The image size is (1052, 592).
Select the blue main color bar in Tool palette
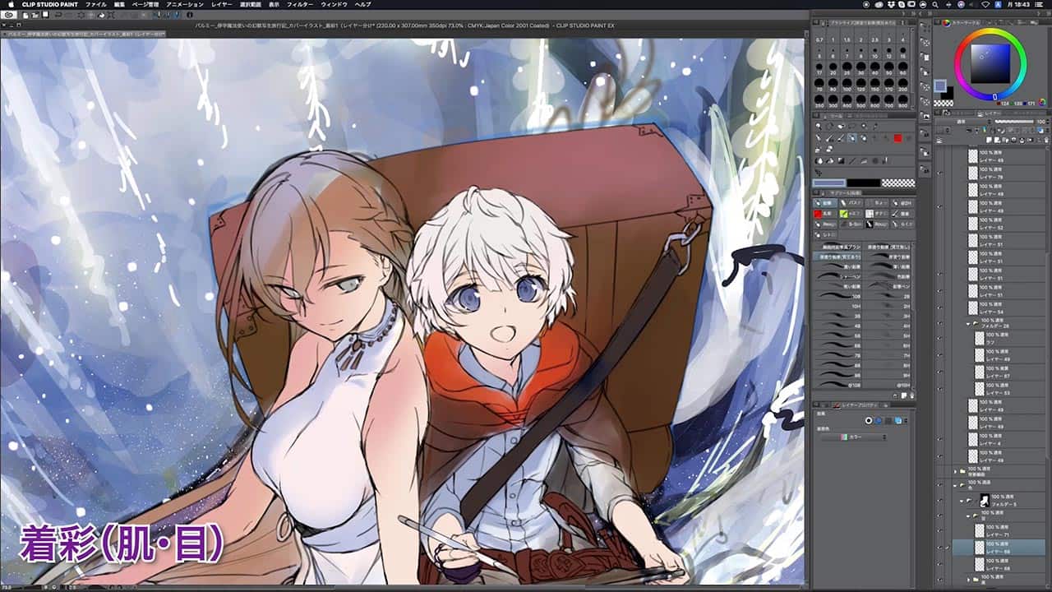point(828,183)
